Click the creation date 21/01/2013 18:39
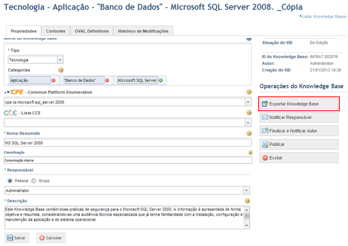This screenshot has height=246, width=348. click(326, 70)
